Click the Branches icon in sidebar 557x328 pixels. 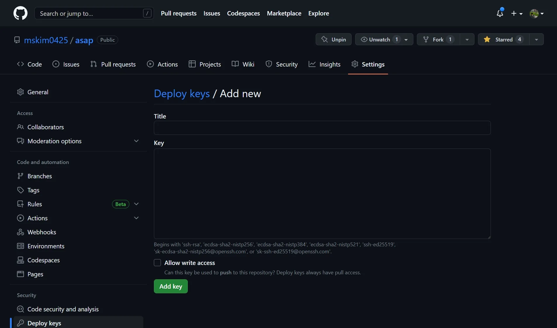tap(20, 176)
